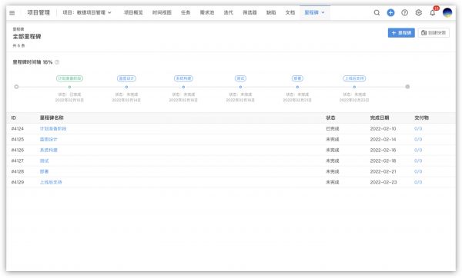Open milestone link 上线后支持 in table
Viewport: 462px width, 278px height.
(x=51, y=182)
